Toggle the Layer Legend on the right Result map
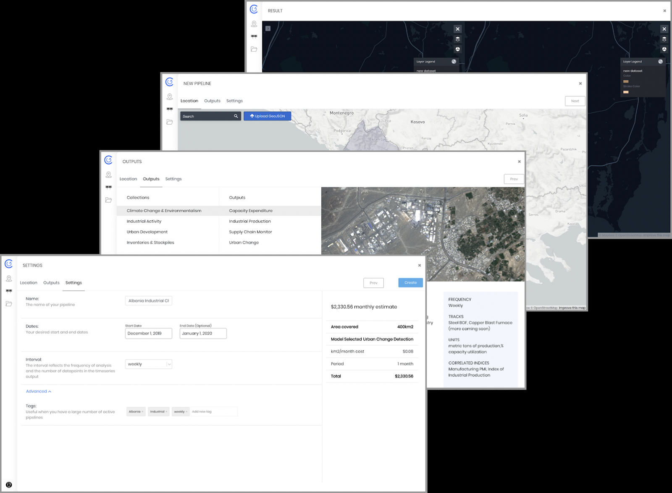 (x=660, y=62)
